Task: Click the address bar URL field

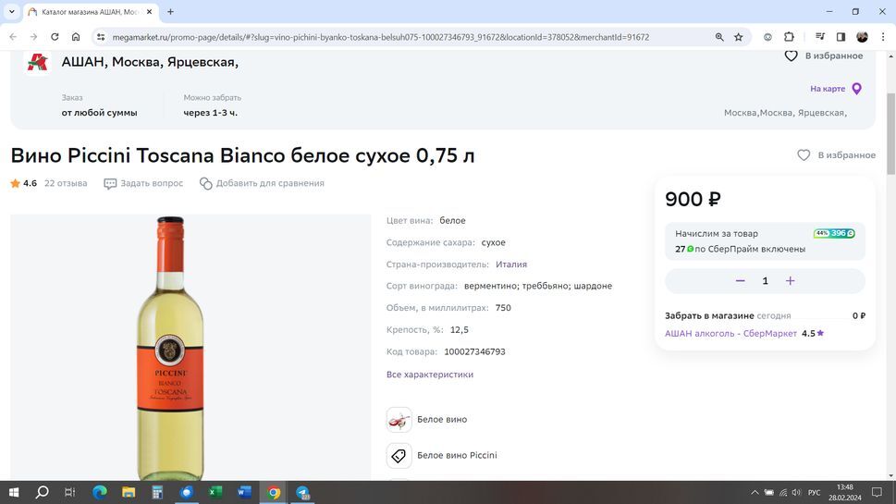Action: click(381, 37)
